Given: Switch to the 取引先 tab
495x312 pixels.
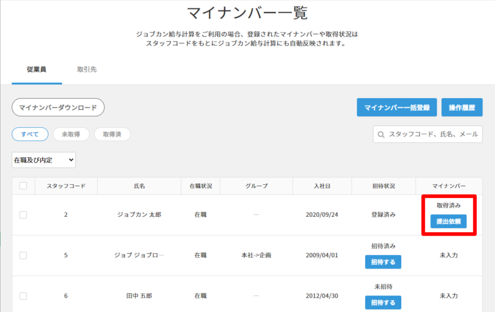Looking at the screenshot, I should pos(87,70).
